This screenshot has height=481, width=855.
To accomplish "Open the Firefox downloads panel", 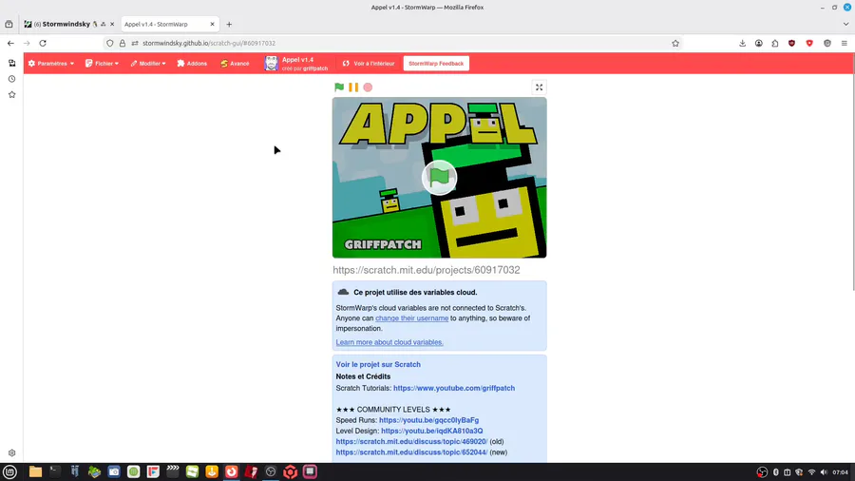I will pyautogui.click(x=742, y=43).
